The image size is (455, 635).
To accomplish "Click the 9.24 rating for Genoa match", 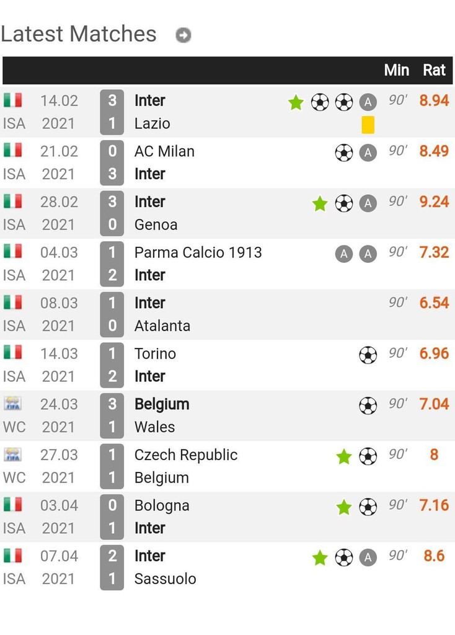I will point(434,202).
